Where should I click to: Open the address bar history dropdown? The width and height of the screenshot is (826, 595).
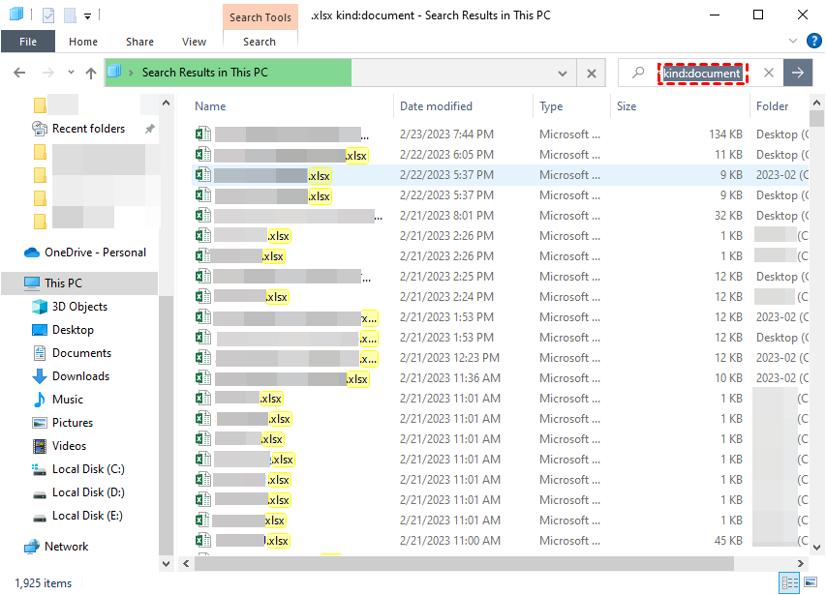click(563, 73)
